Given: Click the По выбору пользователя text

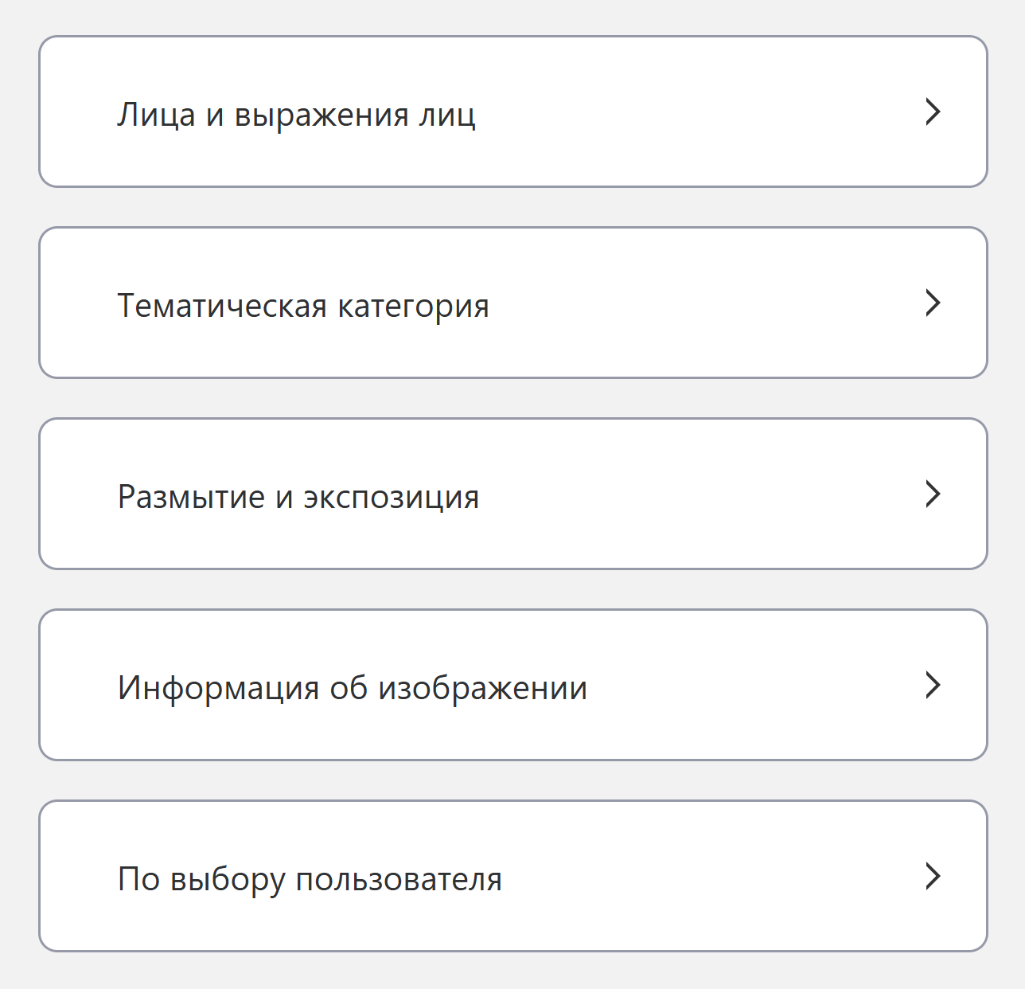Looking at the screenshot, I should [x=310, y=879].
